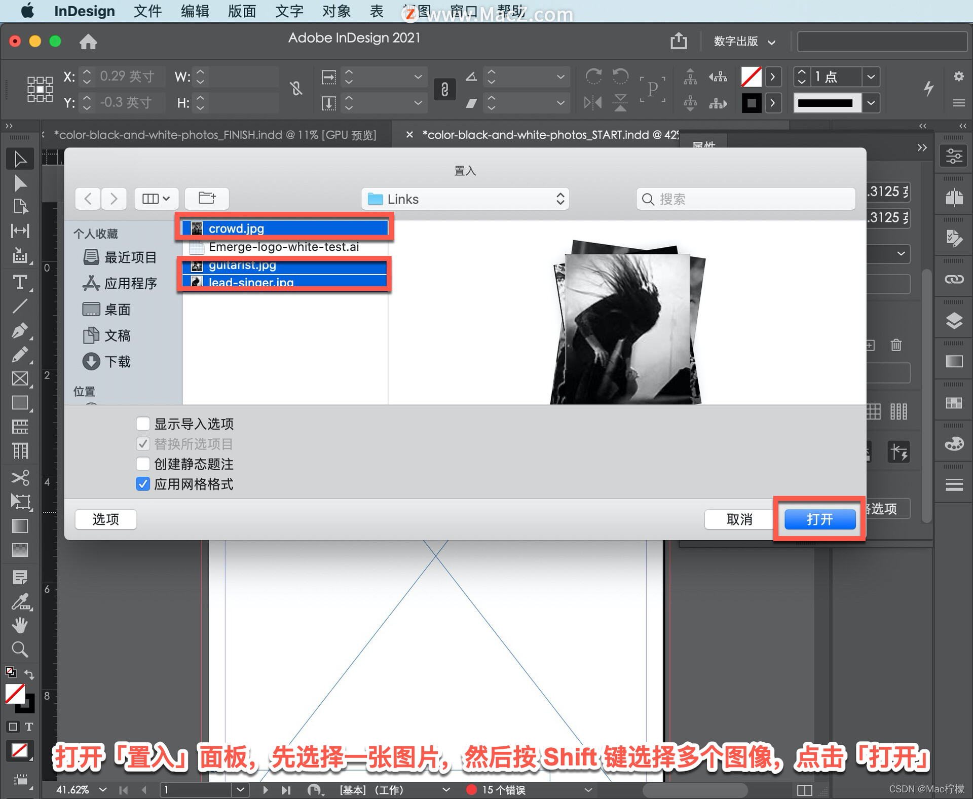Go back in the Place dialog browser
The height and width of the screenshot is (799, 973).
(88, 198)
